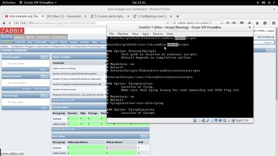Viewport: 278px width, 156px height.
Task: Click the VirtualBox optical drive status icon
Action: tap(199, 120)
